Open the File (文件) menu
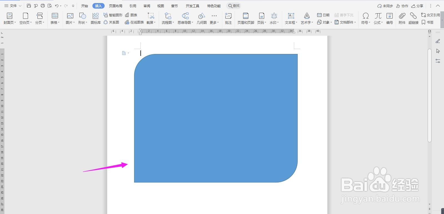Screen dimensions: 444x214 13,6
